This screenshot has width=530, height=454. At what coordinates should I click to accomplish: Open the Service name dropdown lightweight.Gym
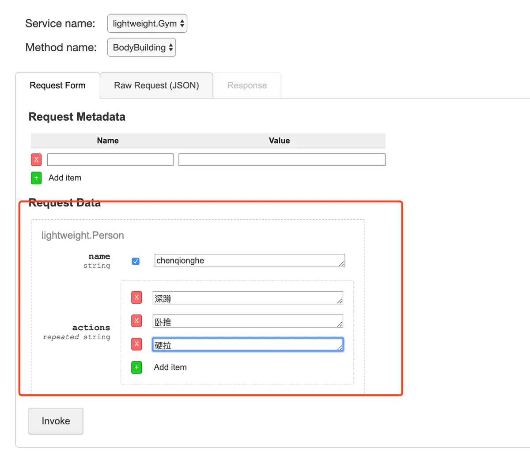[x=147, y=23]
